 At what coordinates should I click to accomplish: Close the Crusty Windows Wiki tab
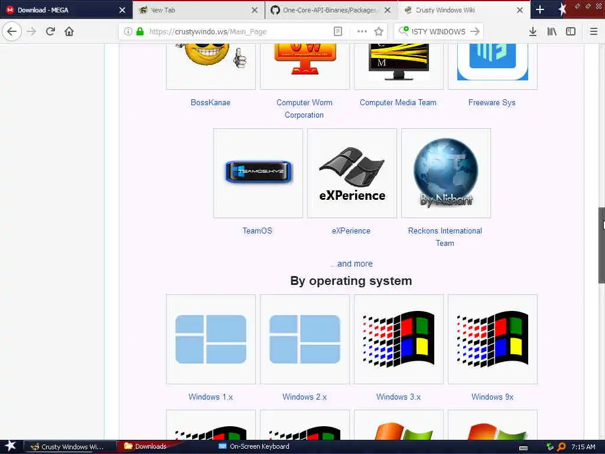(x=520, y=10)
